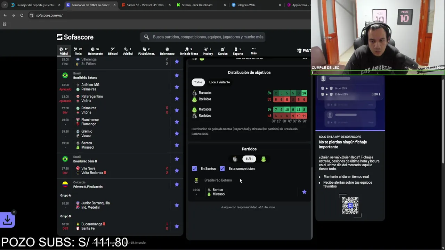This screenshot has height=250, width=445.
Task: Click the browser back arrow
Action: (5, 15)
